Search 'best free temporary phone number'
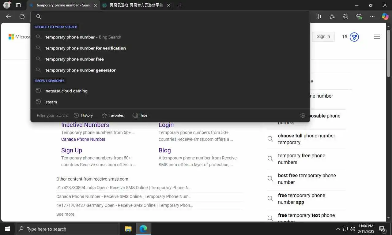Screen dimensions: 392x235 pyautogui.click(x=306, y=179)
